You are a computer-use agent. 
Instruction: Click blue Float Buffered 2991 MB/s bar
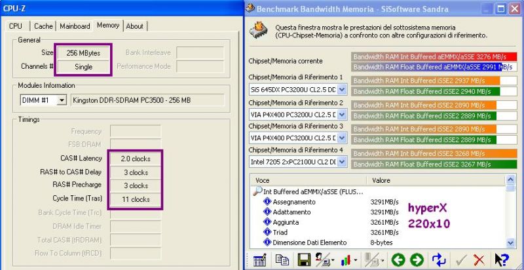427,67
